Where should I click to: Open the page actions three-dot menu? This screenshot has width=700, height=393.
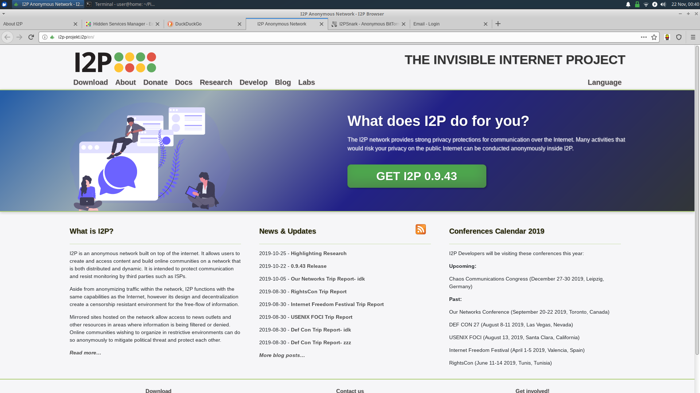point(644,37)
